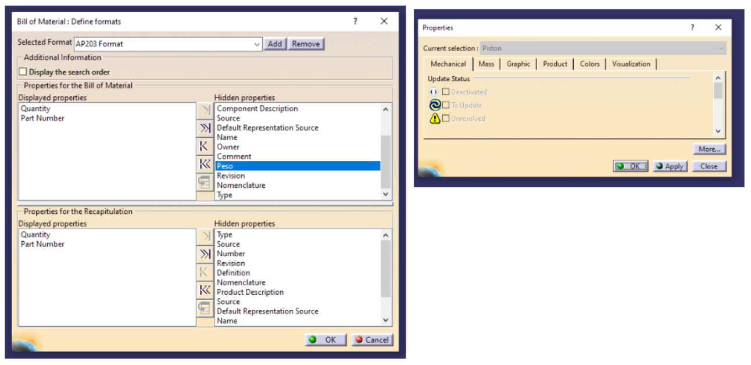Click the yellow warning Unresolved icon
This screenshot has height=365, width=751.
pyautogui.click(x=434, y=119)
